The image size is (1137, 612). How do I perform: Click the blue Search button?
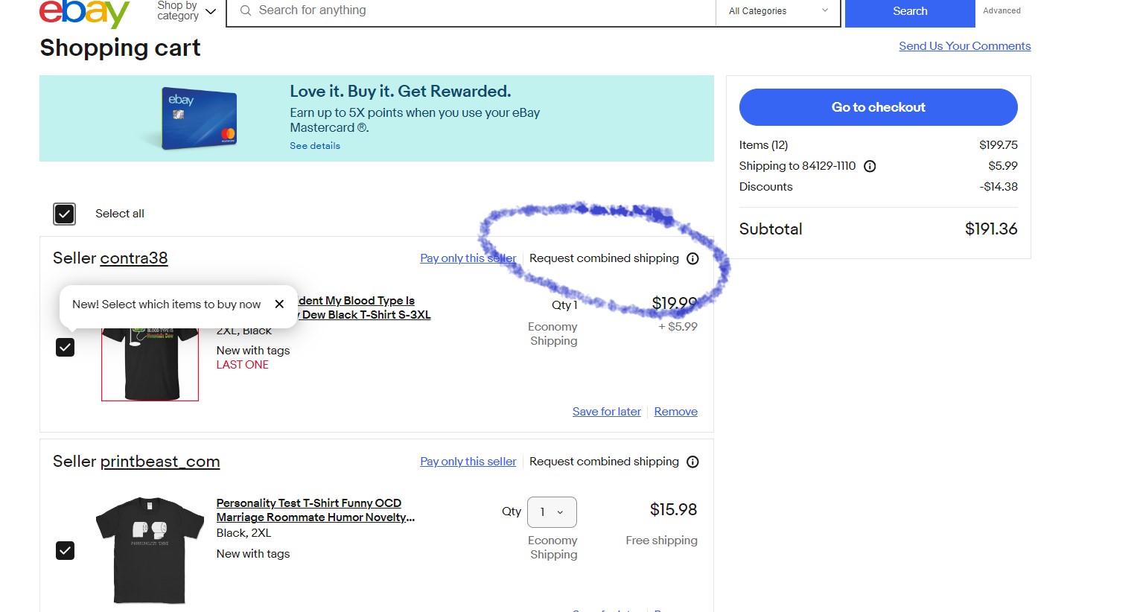click(909, 11)
